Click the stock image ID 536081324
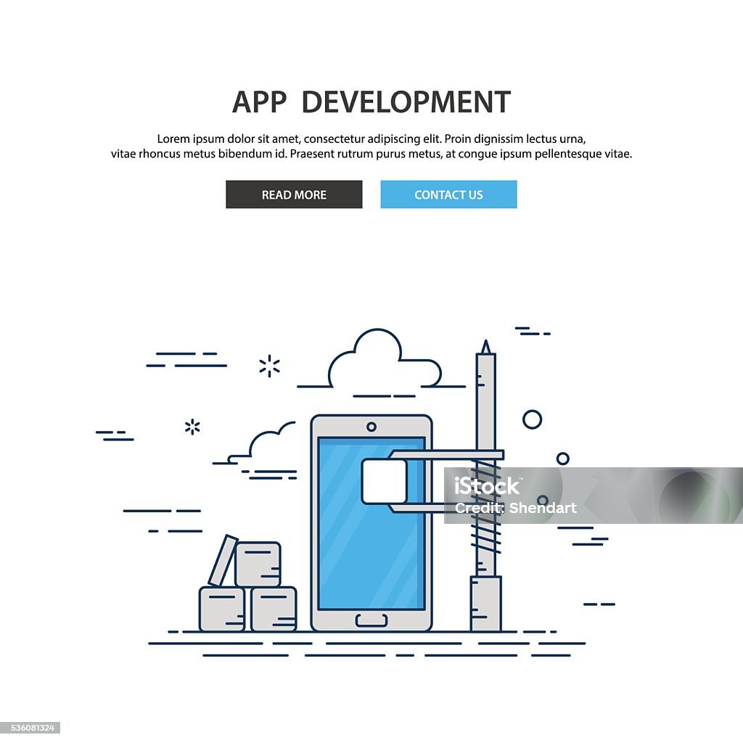Screen dimensions: 743x743 (33, 727)
